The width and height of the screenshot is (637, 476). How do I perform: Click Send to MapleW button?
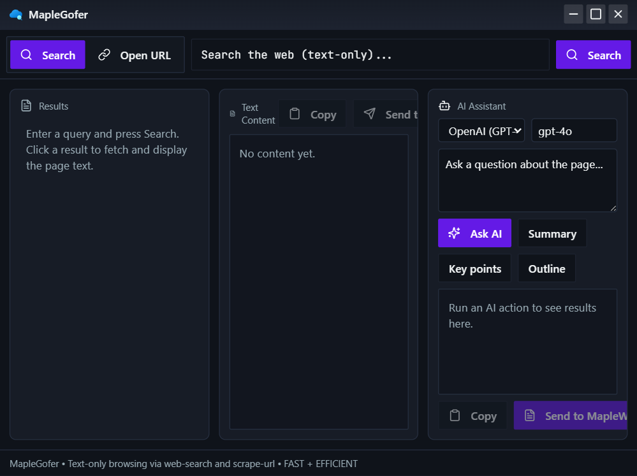point(571,415)
